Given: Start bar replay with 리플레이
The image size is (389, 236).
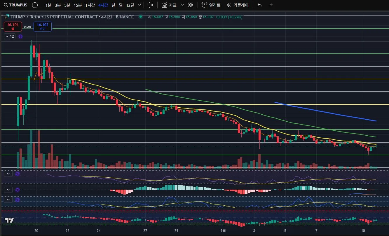Looking at the screenshot, I should (238, 5).
